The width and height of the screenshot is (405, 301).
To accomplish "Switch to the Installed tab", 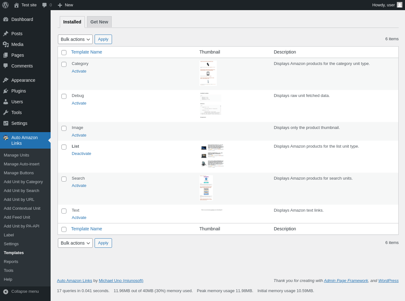I will [72, 22].
